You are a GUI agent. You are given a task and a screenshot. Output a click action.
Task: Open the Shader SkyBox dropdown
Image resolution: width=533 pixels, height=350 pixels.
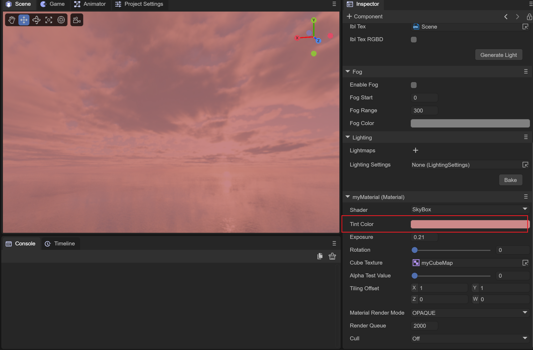(x=470, y=209)
